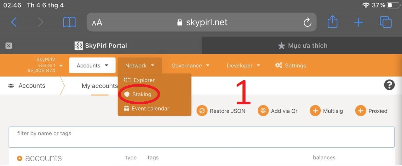This screenshot has width=402, height=166.
Task: Reload the skypirl.net page
Action: (307, 22)
